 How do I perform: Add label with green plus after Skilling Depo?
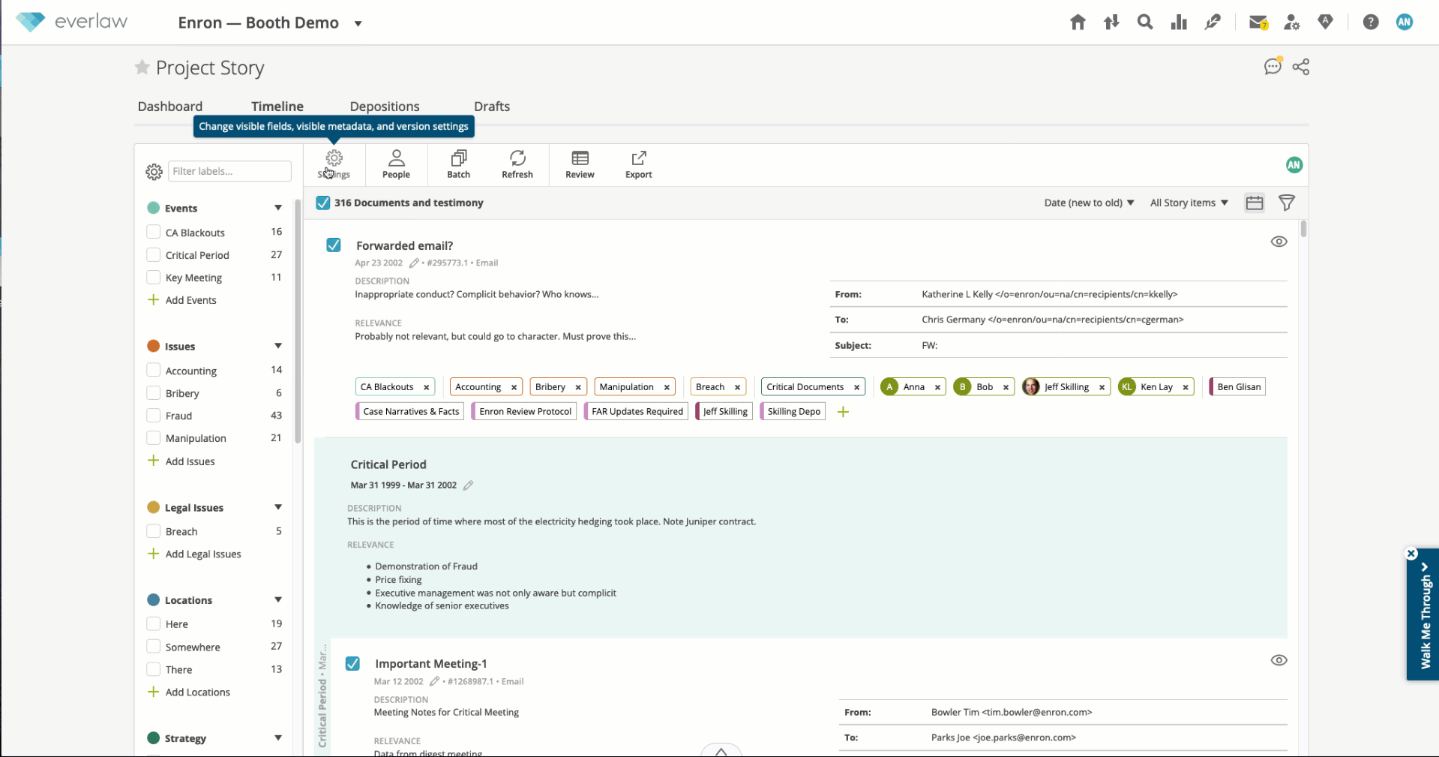click(843, 412)
